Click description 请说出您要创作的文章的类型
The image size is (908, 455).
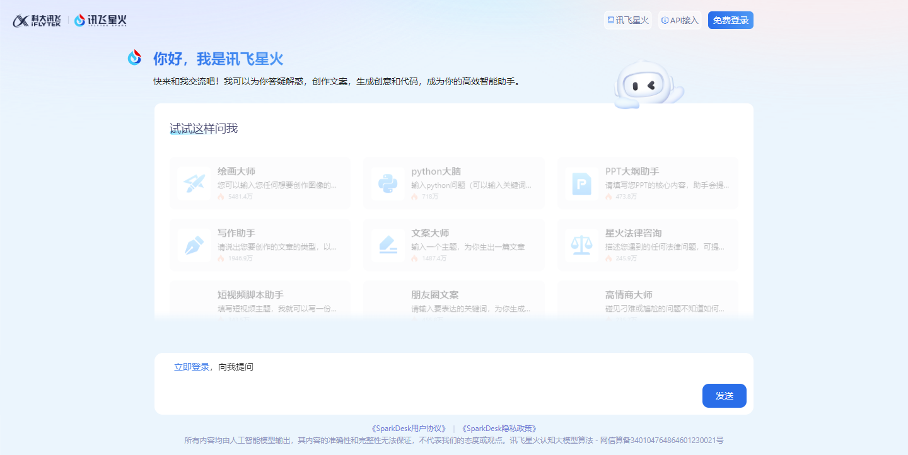(277, 247)
